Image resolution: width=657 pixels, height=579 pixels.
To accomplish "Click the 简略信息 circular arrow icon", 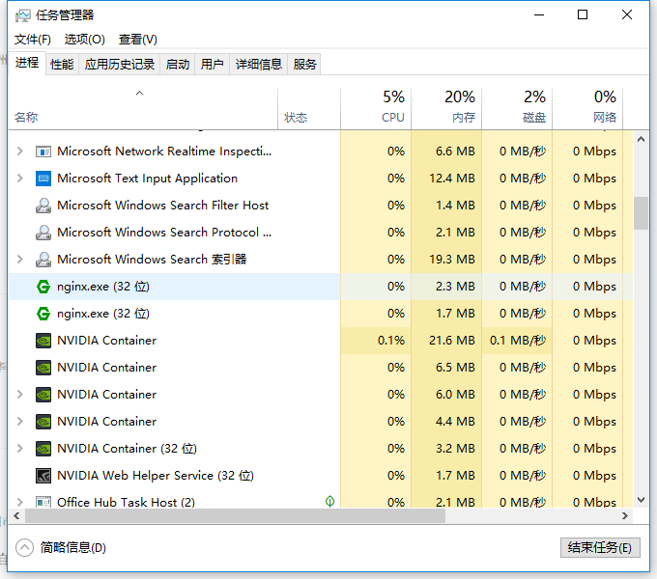I will [24, 547].
